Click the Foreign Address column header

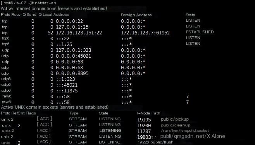(136, 15)
